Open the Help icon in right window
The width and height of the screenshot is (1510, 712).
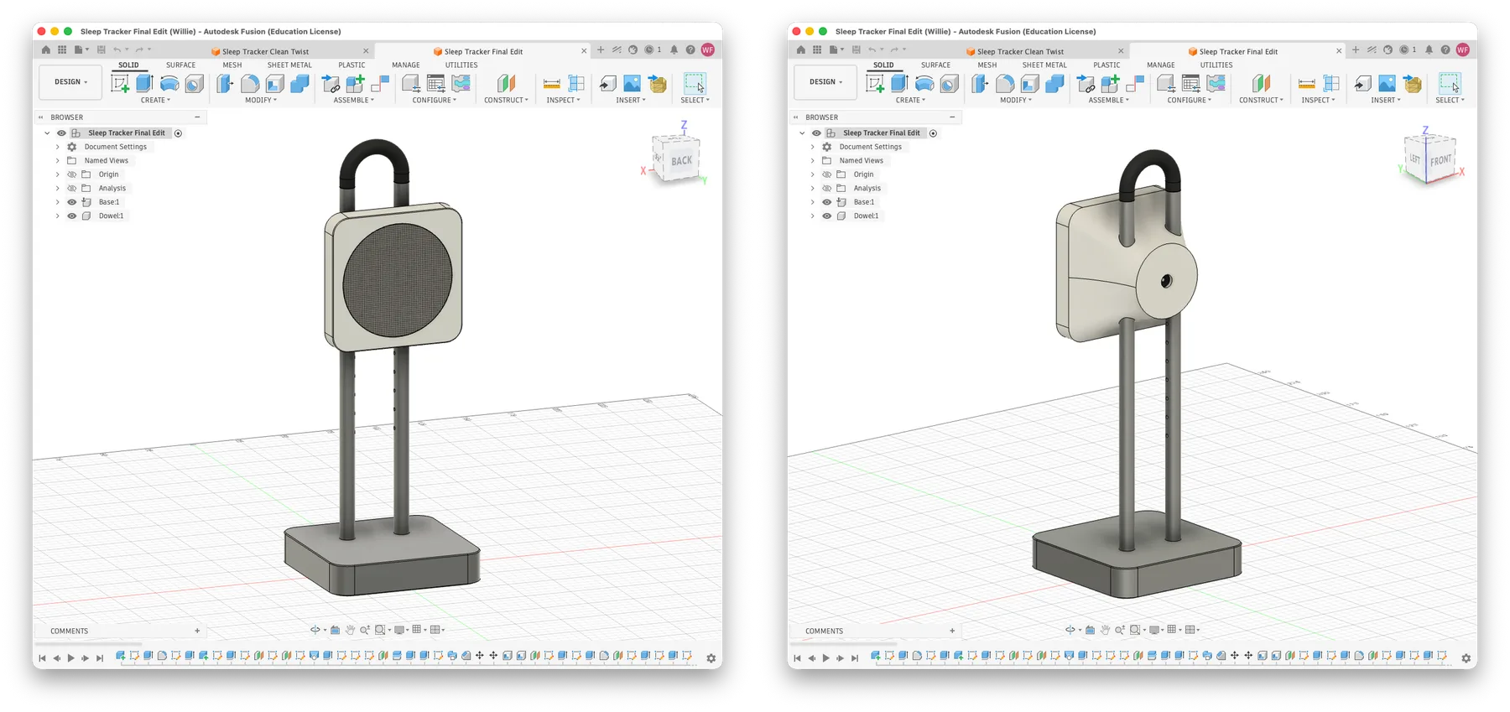[x=1445, y=50]
